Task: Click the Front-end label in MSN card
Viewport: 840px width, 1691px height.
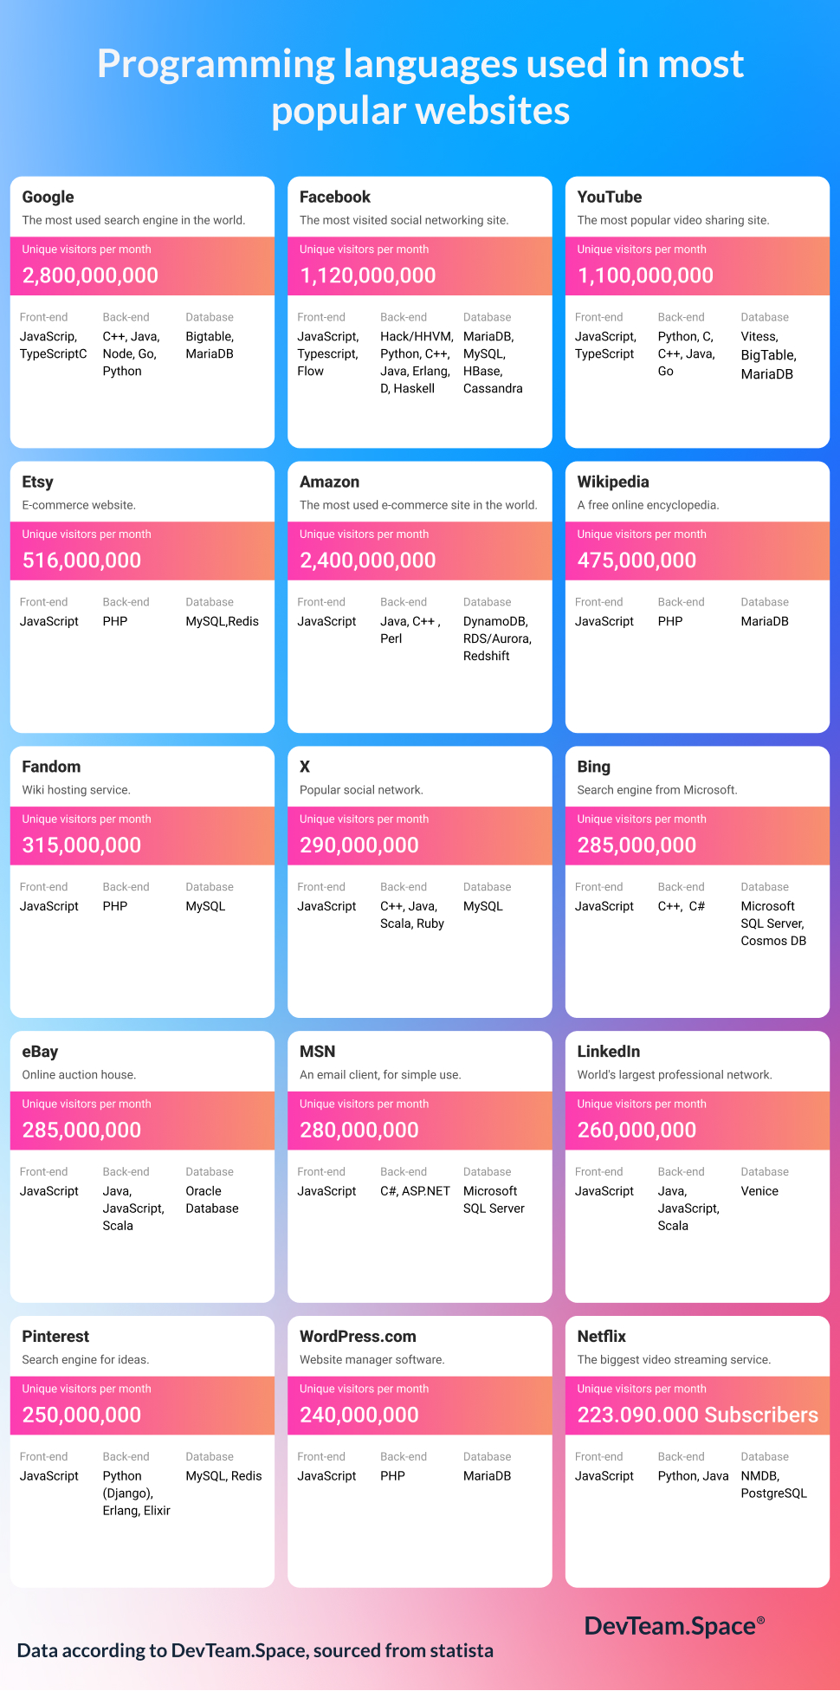Action: point(321,1172)
